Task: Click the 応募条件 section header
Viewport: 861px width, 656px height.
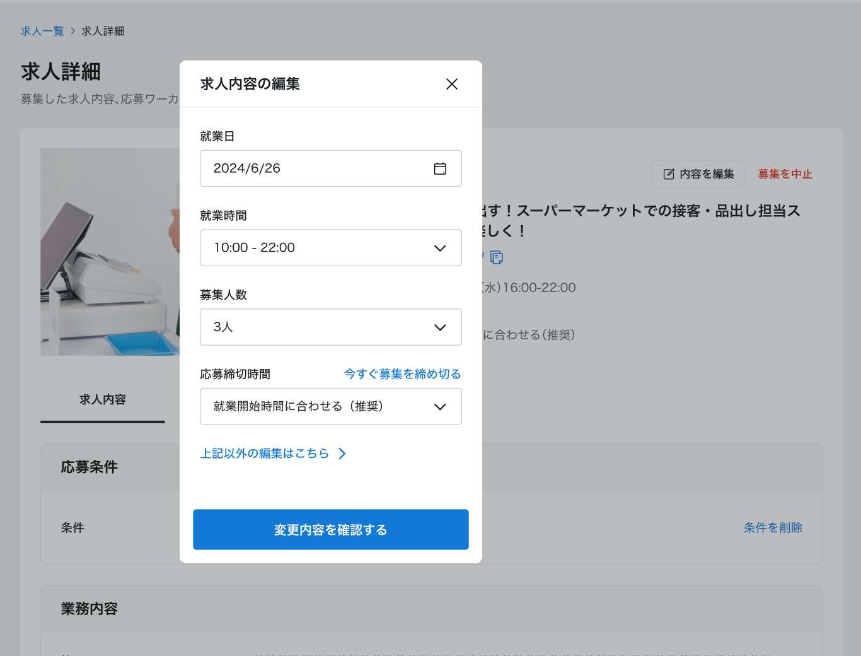Action: (90, 467)
